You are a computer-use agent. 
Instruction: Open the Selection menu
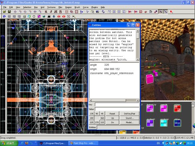[27, 7]
